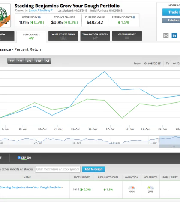Click the From date field 04/08/2015
Screen dimensions: 180x202
pyautogui.click(x=153, y=64)
